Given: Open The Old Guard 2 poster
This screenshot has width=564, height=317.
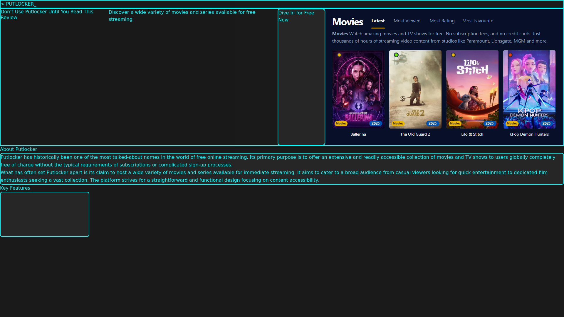Looking at the screenshot, I should pyautogui.click(x=415, y=89).
